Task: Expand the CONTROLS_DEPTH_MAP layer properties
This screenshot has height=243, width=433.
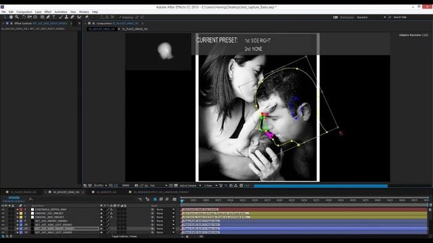Action: pos(18,209)
